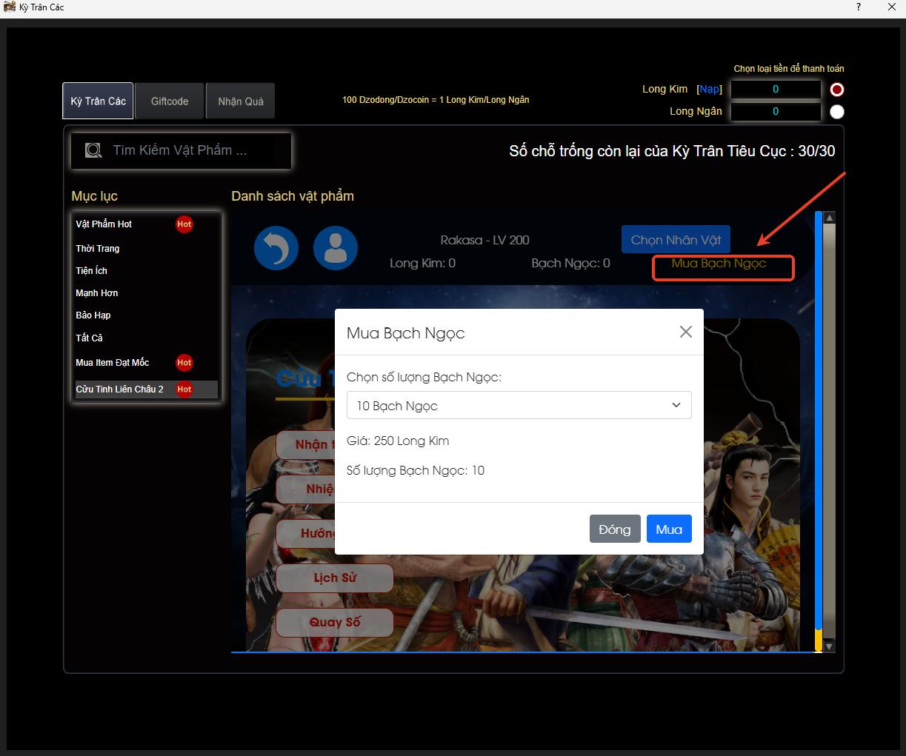Screen dimensions: 906x756
Task: Click the item list vertical scrollbar
Action: (x=819, y=429)
